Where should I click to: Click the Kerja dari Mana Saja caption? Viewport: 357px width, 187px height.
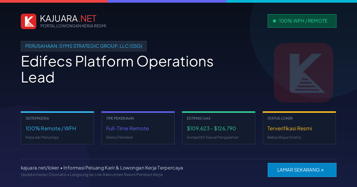coord(42,137)
